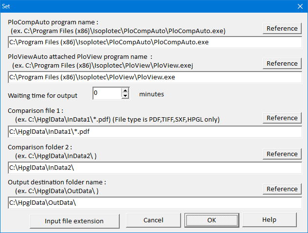Click the Comparison file 1 path field

point(153,131)
